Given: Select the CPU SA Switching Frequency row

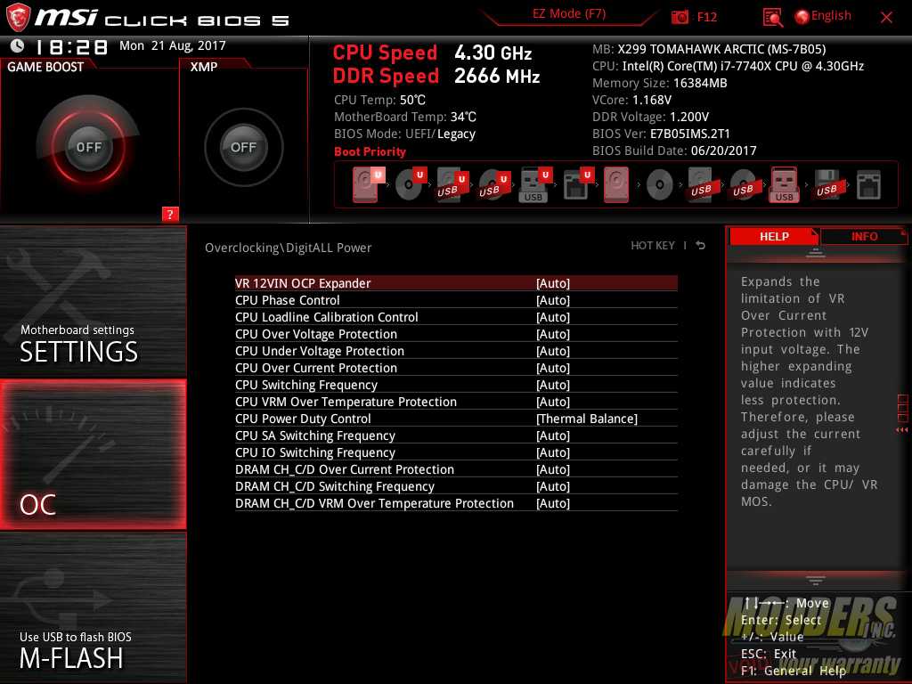Looking at the screenshot, I should [x=456, y=436].
